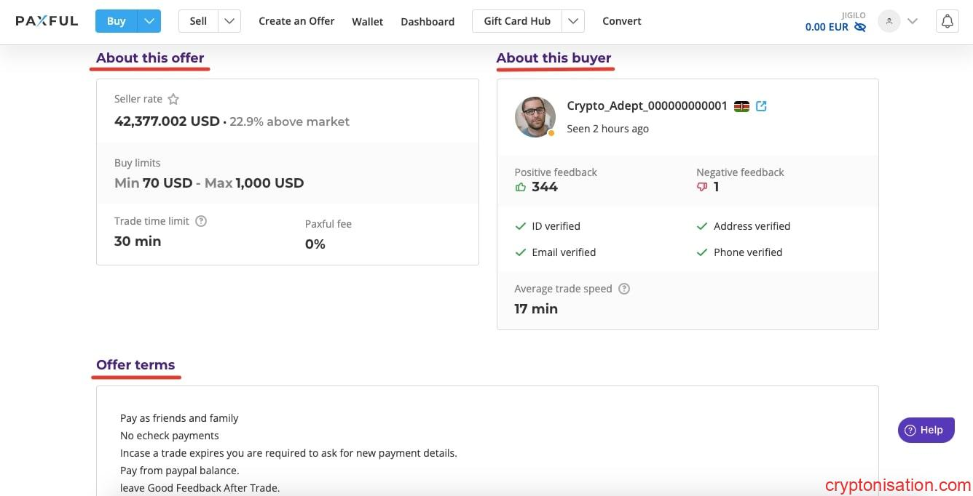
Task: Click the negative feedback thumbs-down icon
Action: click(702, 187)
